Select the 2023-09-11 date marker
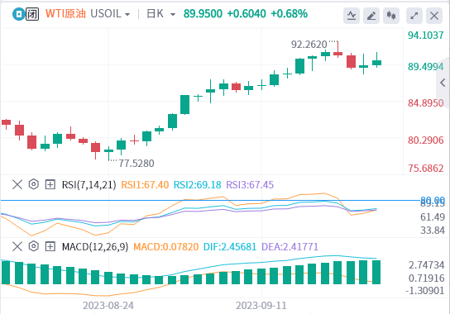The height and width of the screenshot is (314, 450). 261,306
